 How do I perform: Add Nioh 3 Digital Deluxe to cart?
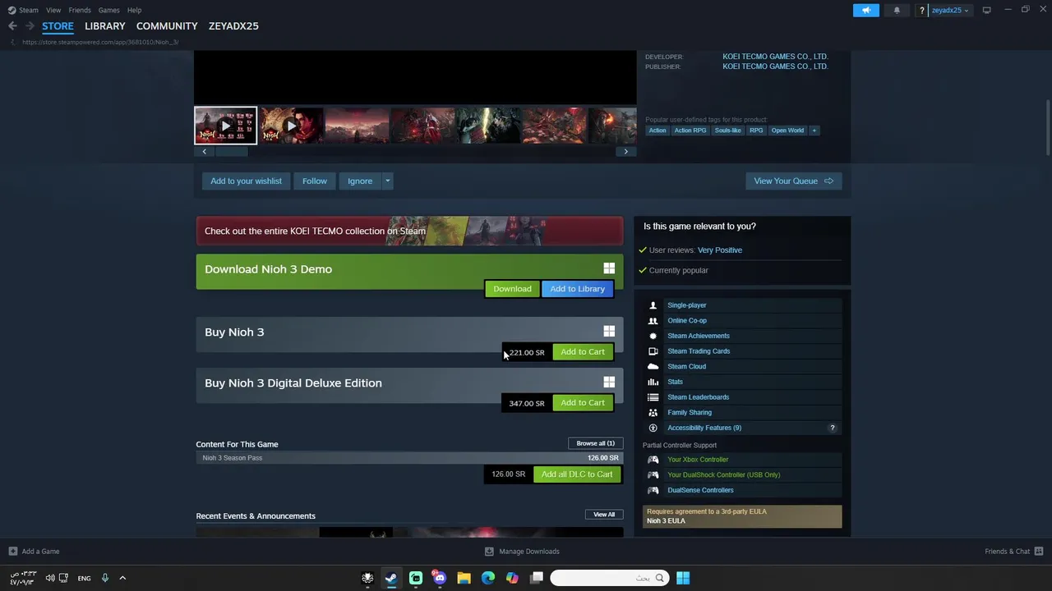point(583,403)
